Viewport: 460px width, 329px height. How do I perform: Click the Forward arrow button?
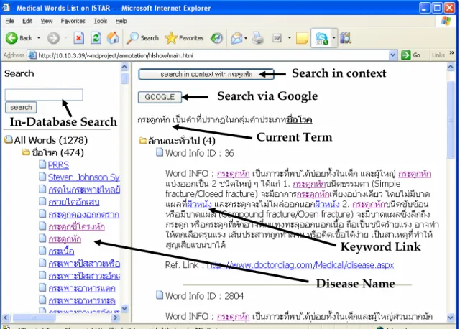(53, 38)
